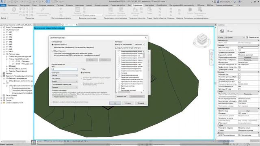The width and height of the screenshot is (260, 146).
Task: Open Выбор dropdown under ribbon
Action: click(x=4, y=18)
